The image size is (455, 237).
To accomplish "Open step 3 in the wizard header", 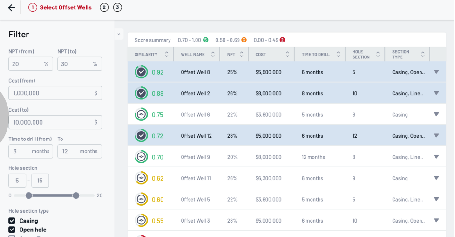I will coord(117,7).
